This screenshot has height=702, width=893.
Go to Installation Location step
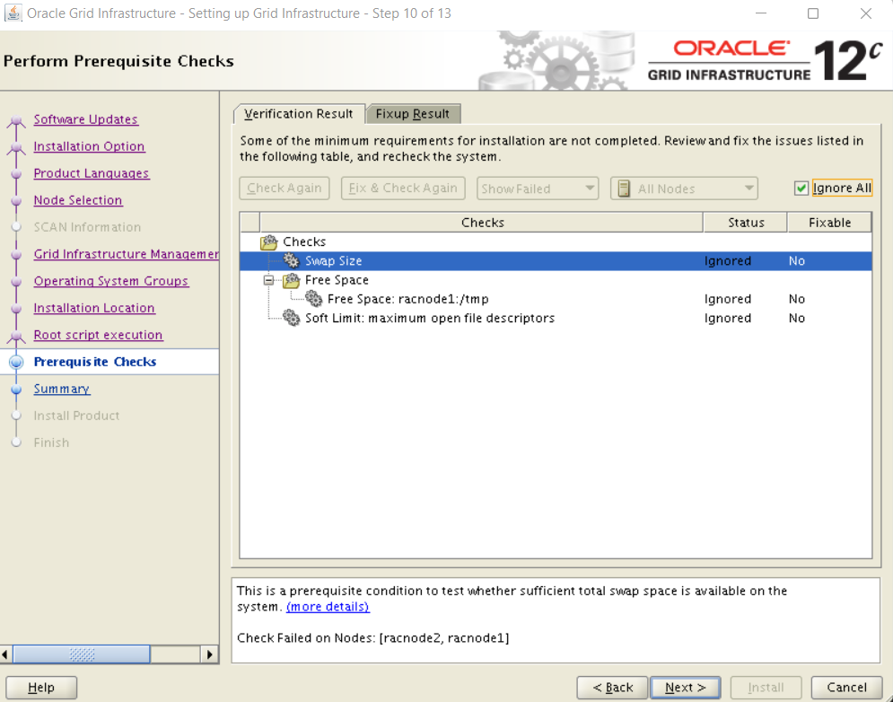click(94, 308)
